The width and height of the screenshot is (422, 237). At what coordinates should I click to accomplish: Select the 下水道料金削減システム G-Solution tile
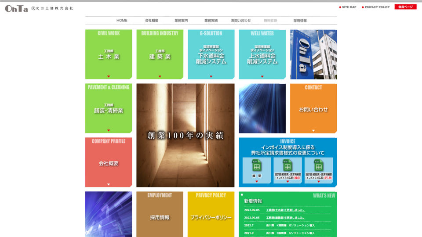(x=211, y=54)
